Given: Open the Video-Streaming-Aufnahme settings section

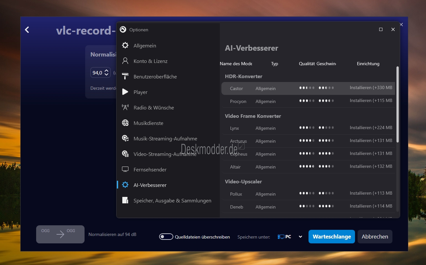Looking at the screenshot, I should click(x=165, y=154).
